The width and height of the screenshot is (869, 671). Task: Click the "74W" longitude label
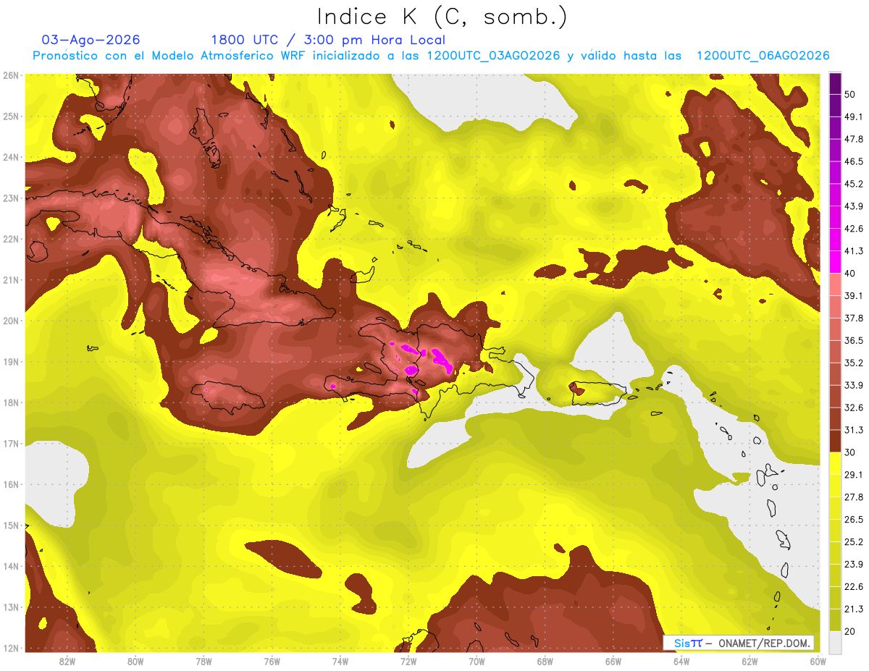coord(340,662)
